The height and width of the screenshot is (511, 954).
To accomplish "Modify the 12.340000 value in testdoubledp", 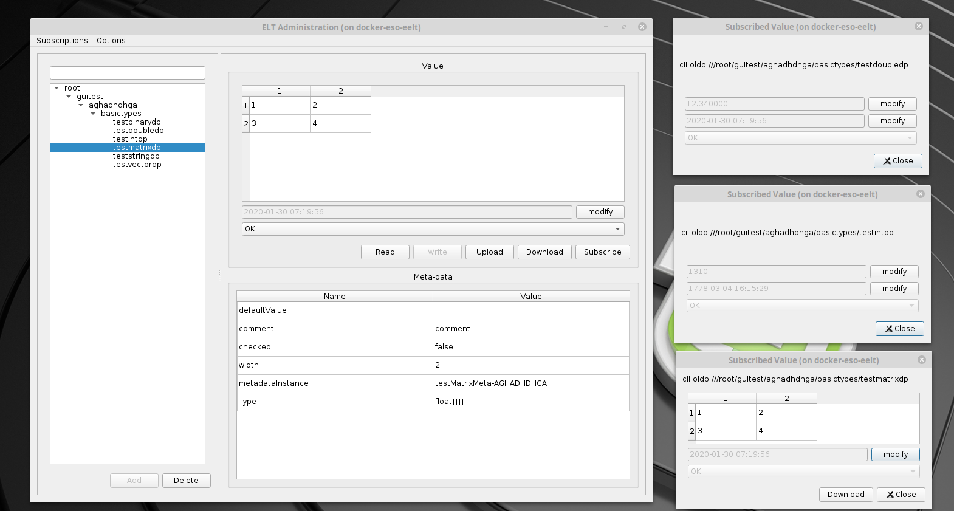I will click(892, 104).
